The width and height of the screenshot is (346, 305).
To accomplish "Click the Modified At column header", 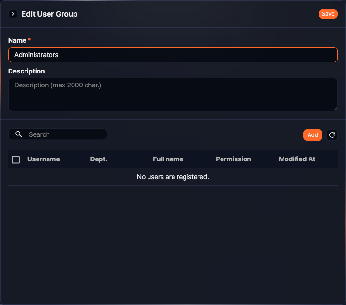I will 297,159.
